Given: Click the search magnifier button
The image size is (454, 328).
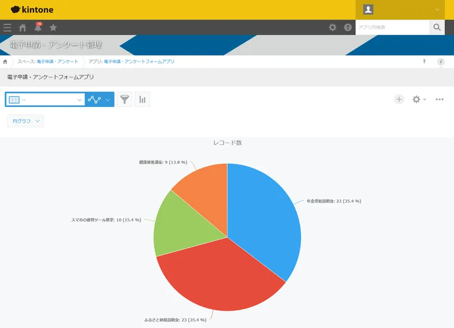Looking at the screenshot, I should coord(437,28).
